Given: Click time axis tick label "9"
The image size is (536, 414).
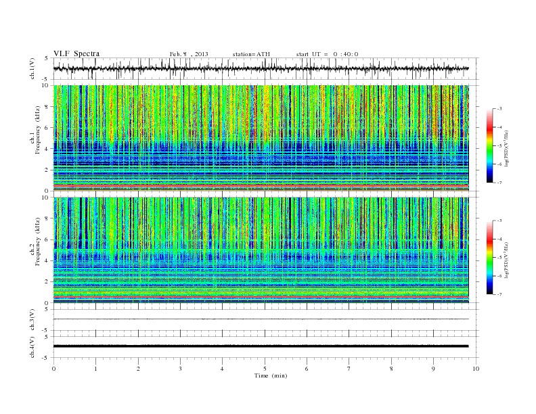Looking at the screenshot, I should tap(433, 369).
